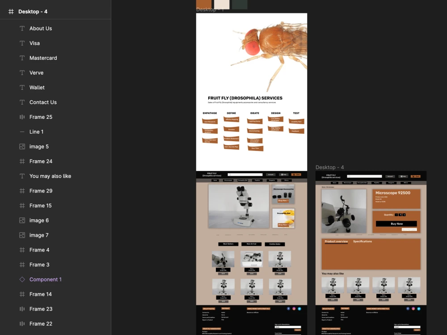Click the quantity minus button

[x=396, y=215]
